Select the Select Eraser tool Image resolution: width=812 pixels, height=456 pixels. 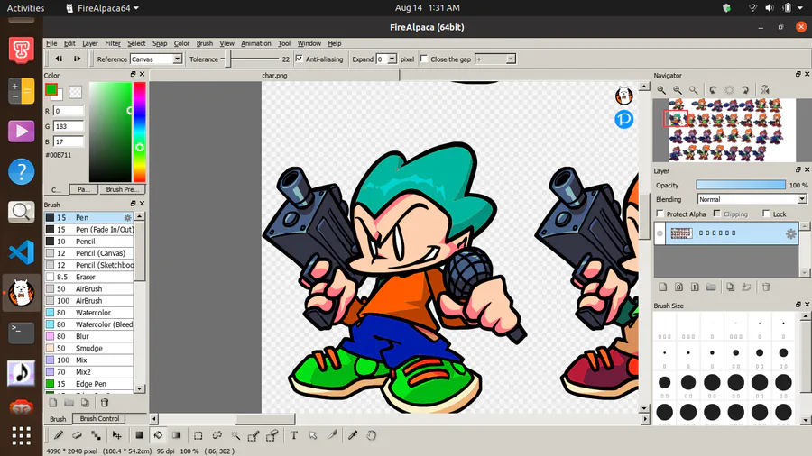coord(272,435)
